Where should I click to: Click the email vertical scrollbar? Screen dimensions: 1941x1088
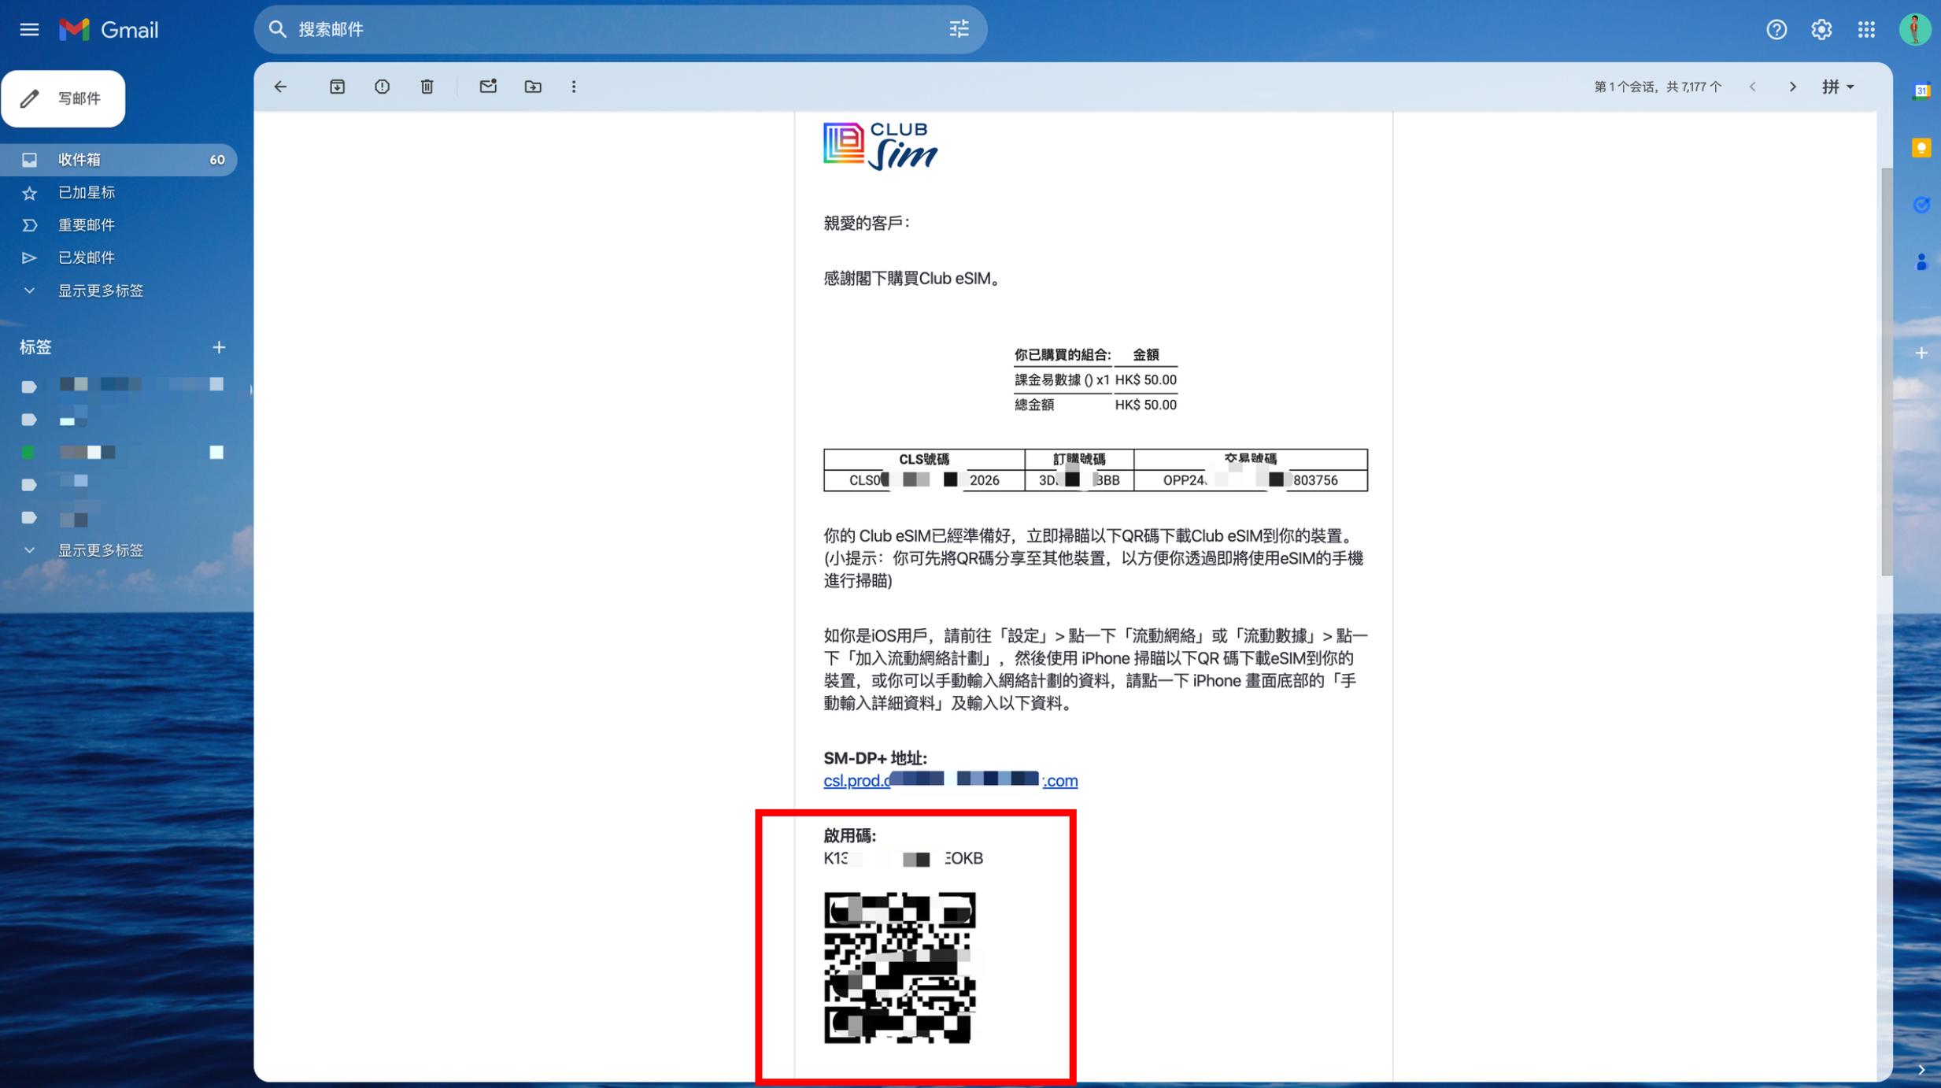(x=1885, y=370)
